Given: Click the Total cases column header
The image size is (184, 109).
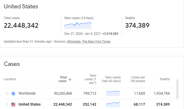Looking at the screenshot, I should pyautogui.click(x=63, y=79).
